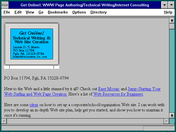Click the horizontal scrollbar track
The image size is (176, 132).
pos(85,121)
